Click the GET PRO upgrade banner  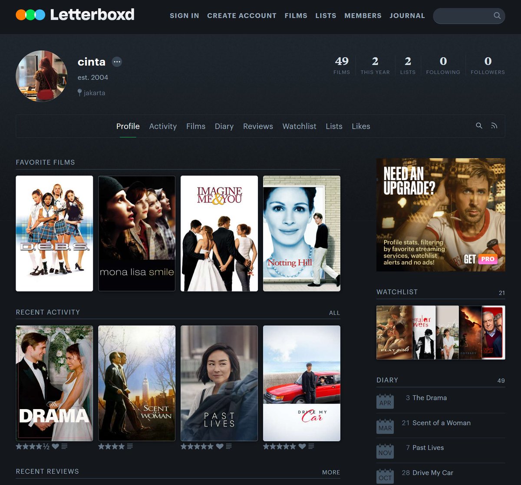pyautogui.click(x=441, y=215)
